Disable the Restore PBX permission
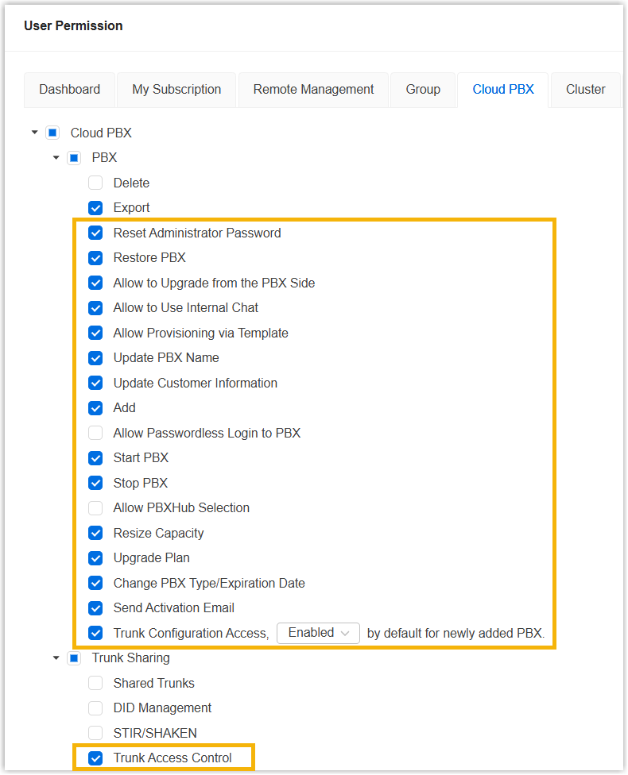Screen dimensions: 628x775 [x=95, y=258]
